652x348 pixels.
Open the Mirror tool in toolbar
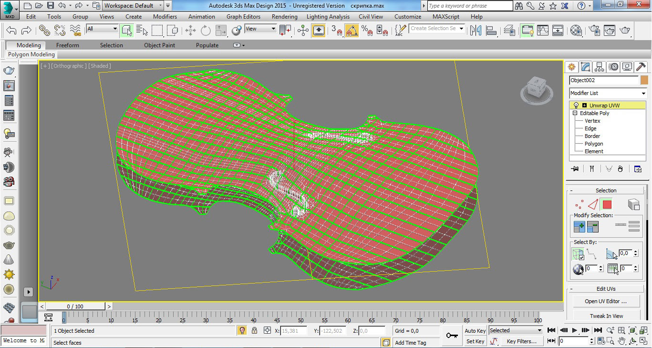point(476,31)
